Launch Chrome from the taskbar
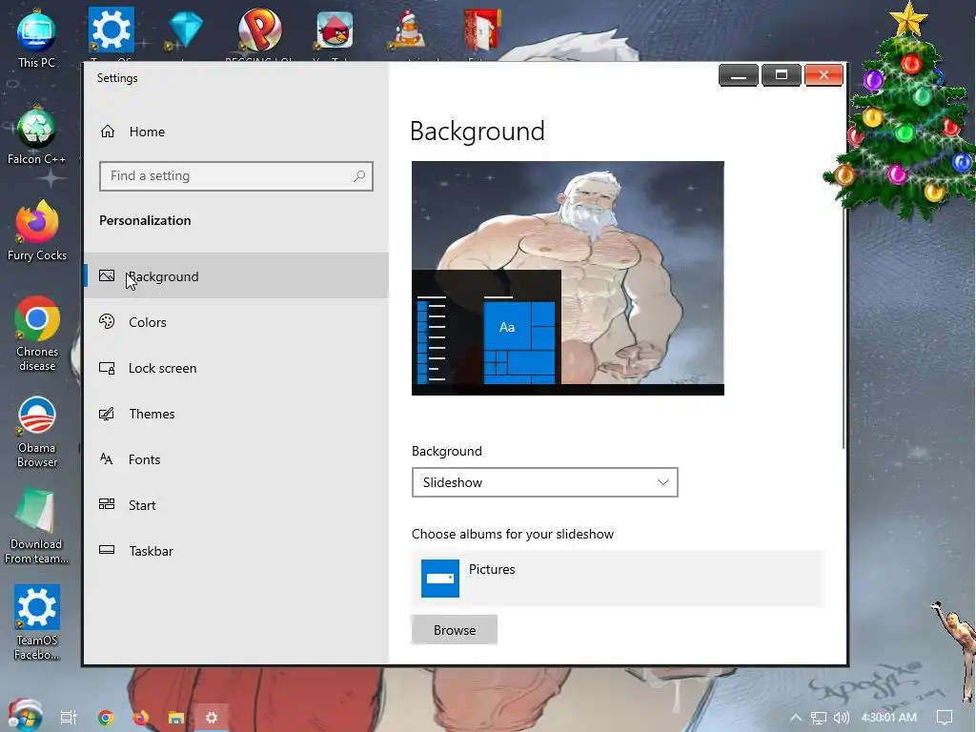The width and height of the screenshot is (976, 732). [x=106, y=717]
